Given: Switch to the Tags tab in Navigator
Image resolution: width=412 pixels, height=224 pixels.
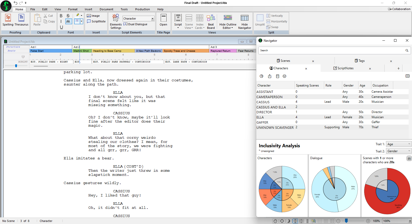Looking at the screenshot, I should 359,61.
